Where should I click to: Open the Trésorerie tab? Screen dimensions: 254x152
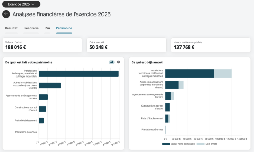click(x=31, y=28)
